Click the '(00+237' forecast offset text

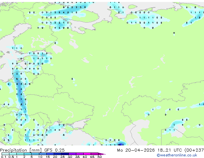(194, 150)
